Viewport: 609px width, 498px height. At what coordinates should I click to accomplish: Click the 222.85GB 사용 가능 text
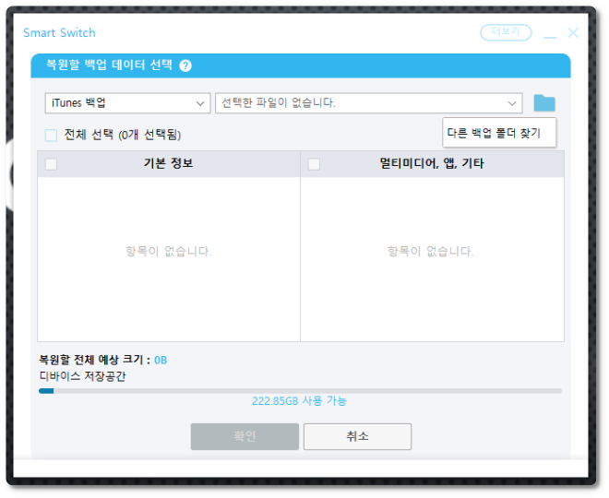pyautogui.click(x=299, y=400)
